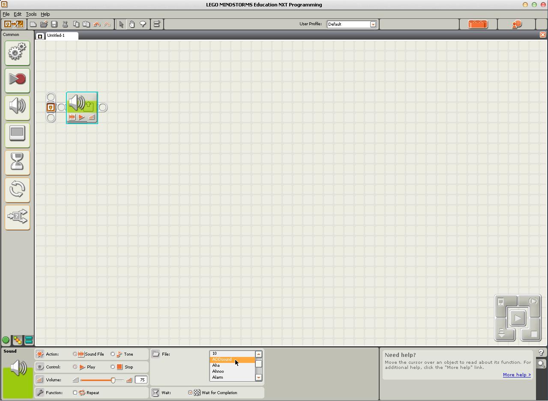Click the Create My Block icon
Screen dimensions: 548x401
click(x=157, y=24)
